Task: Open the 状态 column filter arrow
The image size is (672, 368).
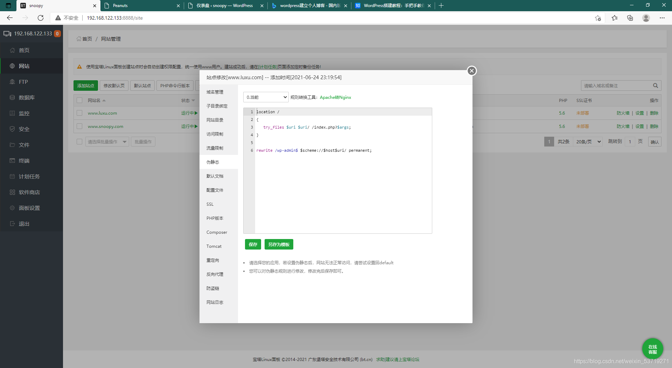Action: click(x=193, y=101)
